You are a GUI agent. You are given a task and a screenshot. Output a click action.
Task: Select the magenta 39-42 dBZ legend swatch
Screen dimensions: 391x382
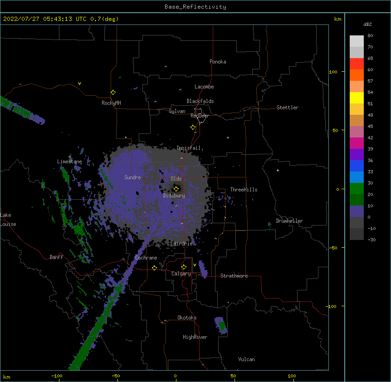coord(357,143)
